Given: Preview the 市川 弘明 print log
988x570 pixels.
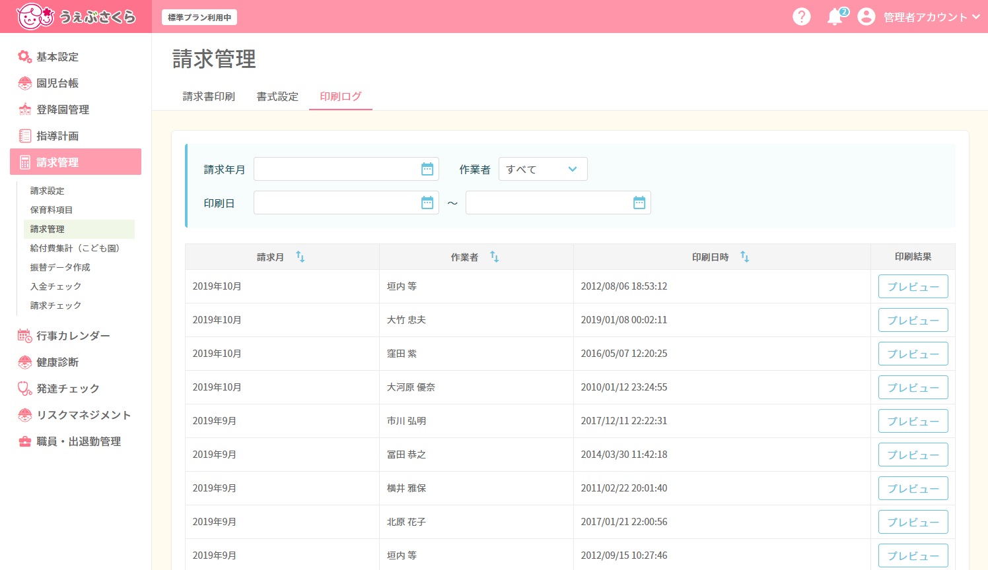Looking at the screenshot, I should pyautogui.click(x=913, y=421).
